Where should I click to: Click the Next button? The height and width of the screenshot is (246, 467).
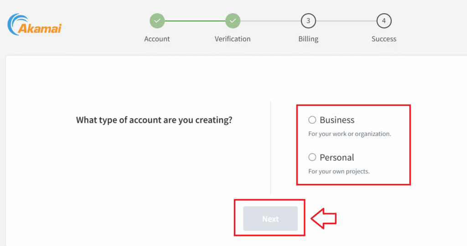coord(270,219)
